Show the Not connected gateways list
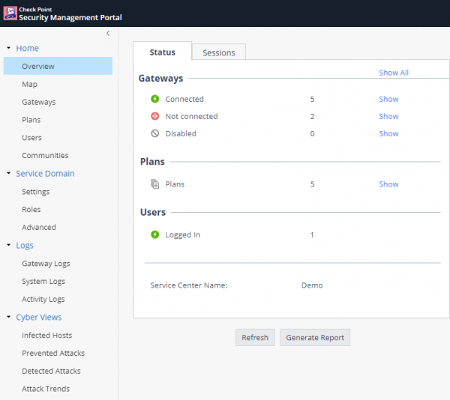450x400 pixels. (388, 116)
